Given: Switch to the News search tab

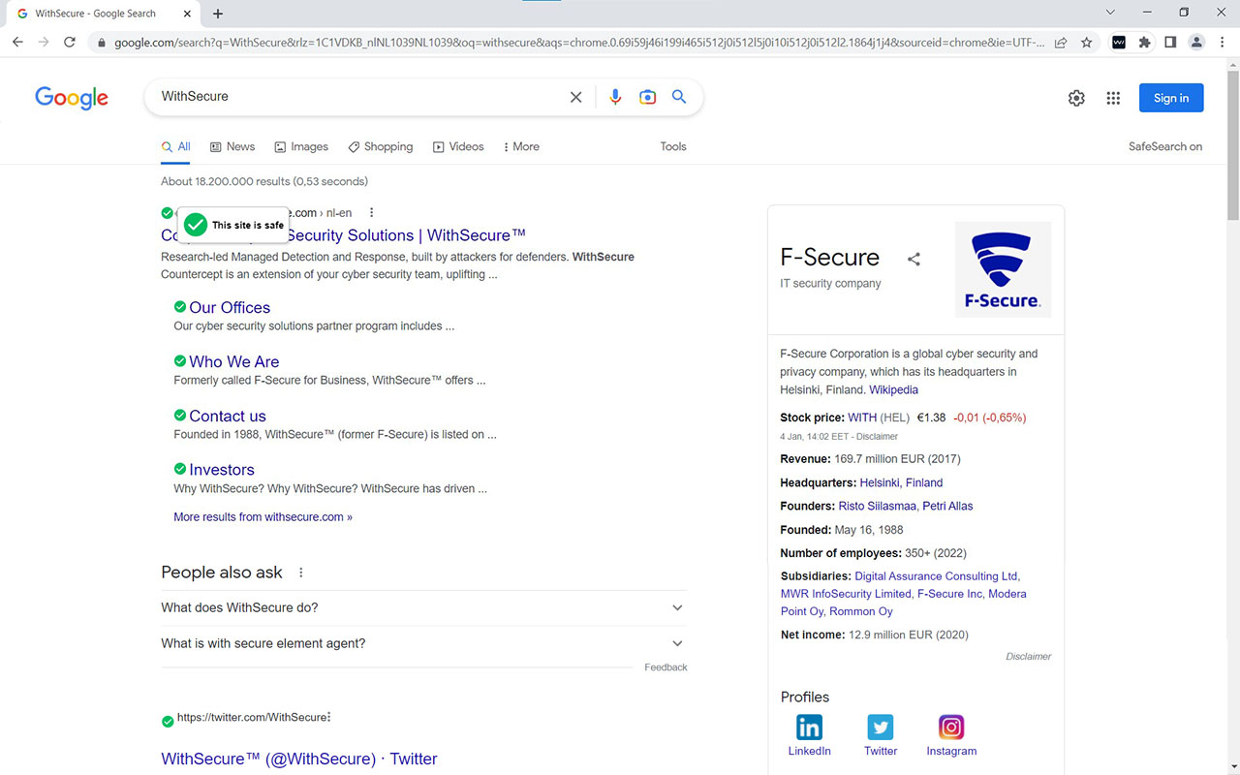Looking at the screenshot, I should (232, 146).
